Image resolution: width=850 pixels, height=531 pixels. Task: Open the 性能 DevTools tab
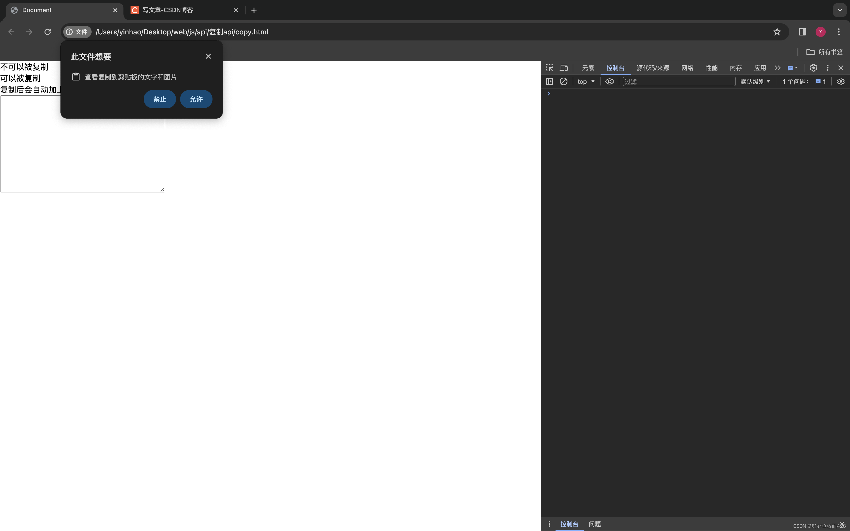pos(712,68)
